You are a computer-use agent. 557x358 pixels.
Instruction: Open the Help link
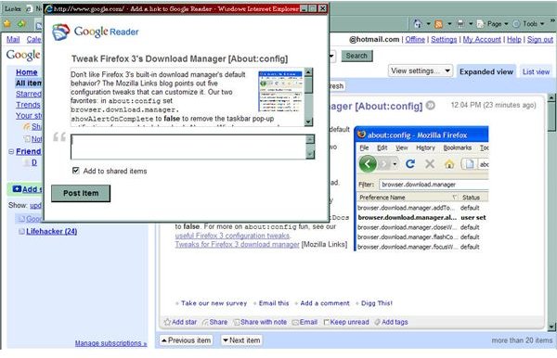(514, 39)
